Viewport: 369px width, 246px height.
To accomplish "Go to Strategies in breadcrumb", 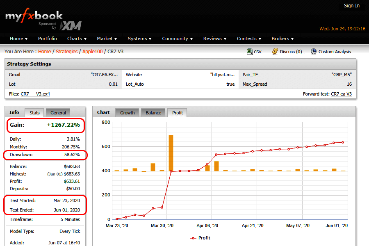I will point(66,52).
